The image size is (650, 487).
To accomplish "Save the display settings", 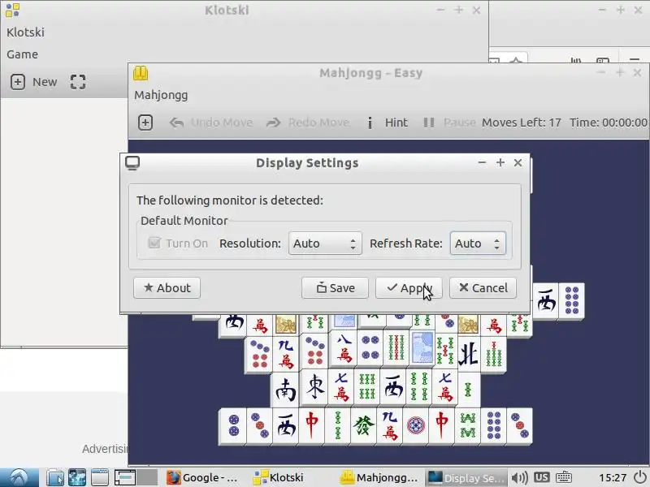I will [x=335, y=288].
